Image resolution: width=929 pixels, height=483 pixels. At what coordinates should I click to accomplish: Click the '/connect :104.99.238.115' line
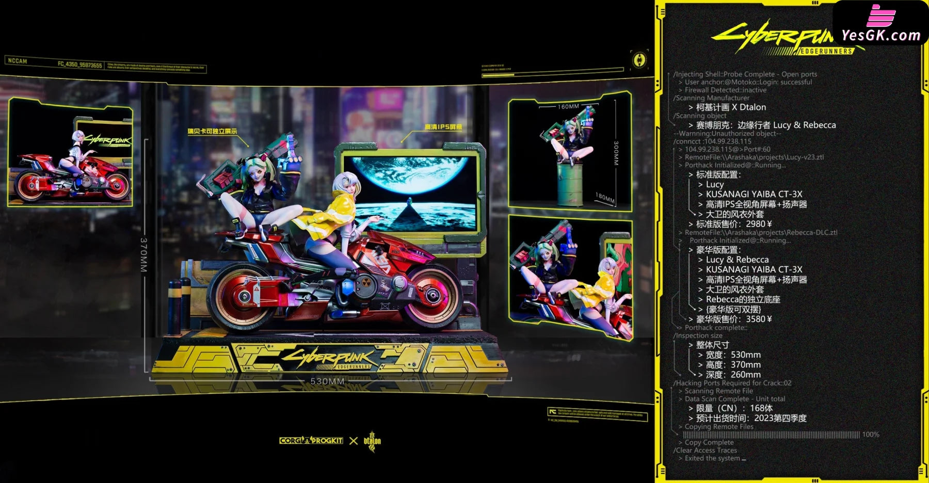pos(712,141)
